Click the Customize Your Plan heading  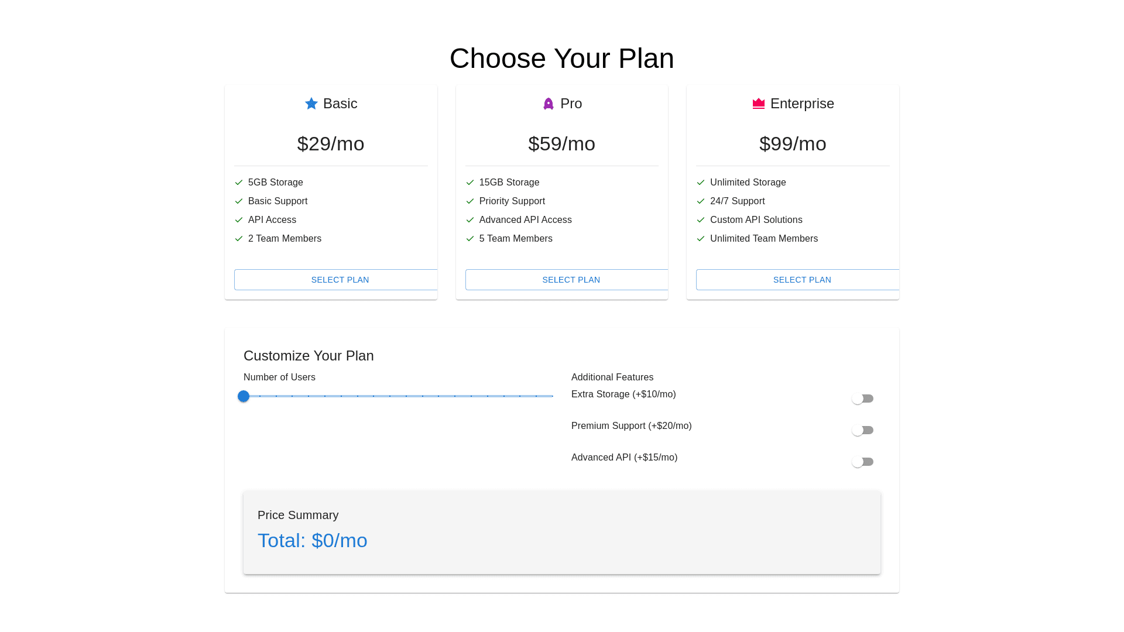(x=309, y=356)
